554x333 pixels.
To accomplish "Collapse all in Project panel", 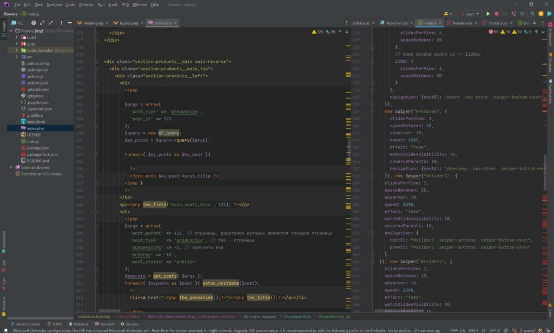I will (51, 23).
